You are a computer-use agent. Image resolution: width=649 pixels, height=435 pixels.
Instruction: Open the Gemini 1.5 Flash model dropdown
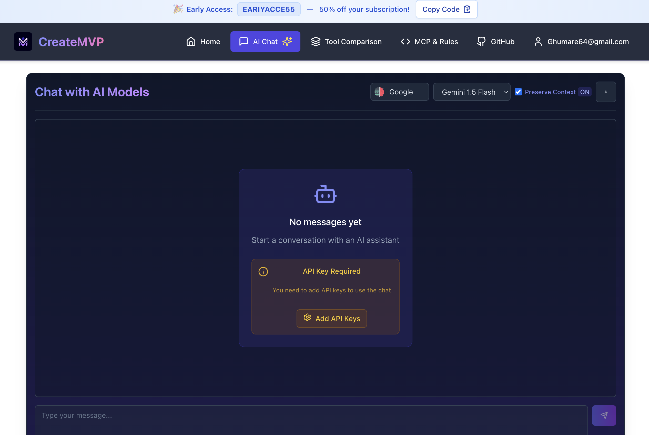[x=472, y=92]
